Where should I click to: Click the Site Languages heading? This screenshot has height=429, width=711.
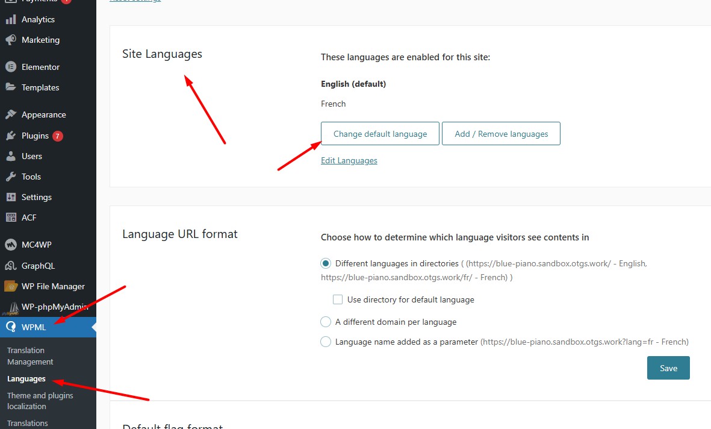[162, 54]
